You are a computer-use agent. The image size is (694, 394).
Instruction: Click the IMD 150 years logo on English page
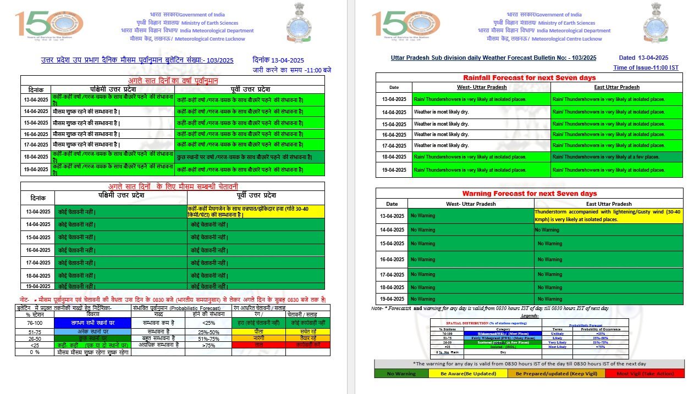coord(406,25)
